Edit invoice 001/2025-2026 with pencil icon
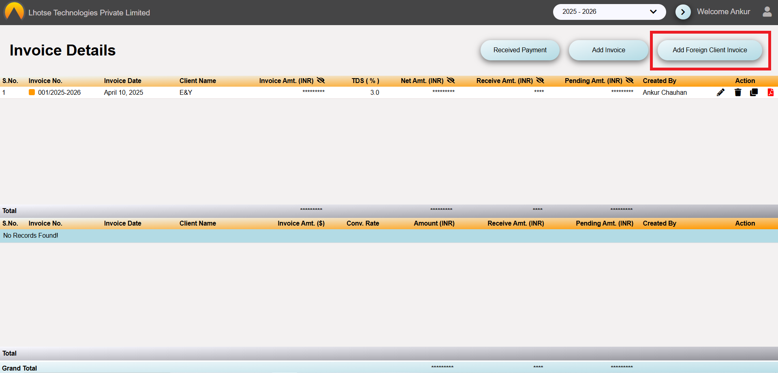Screen dimensions: 778x373 [720, 92]
